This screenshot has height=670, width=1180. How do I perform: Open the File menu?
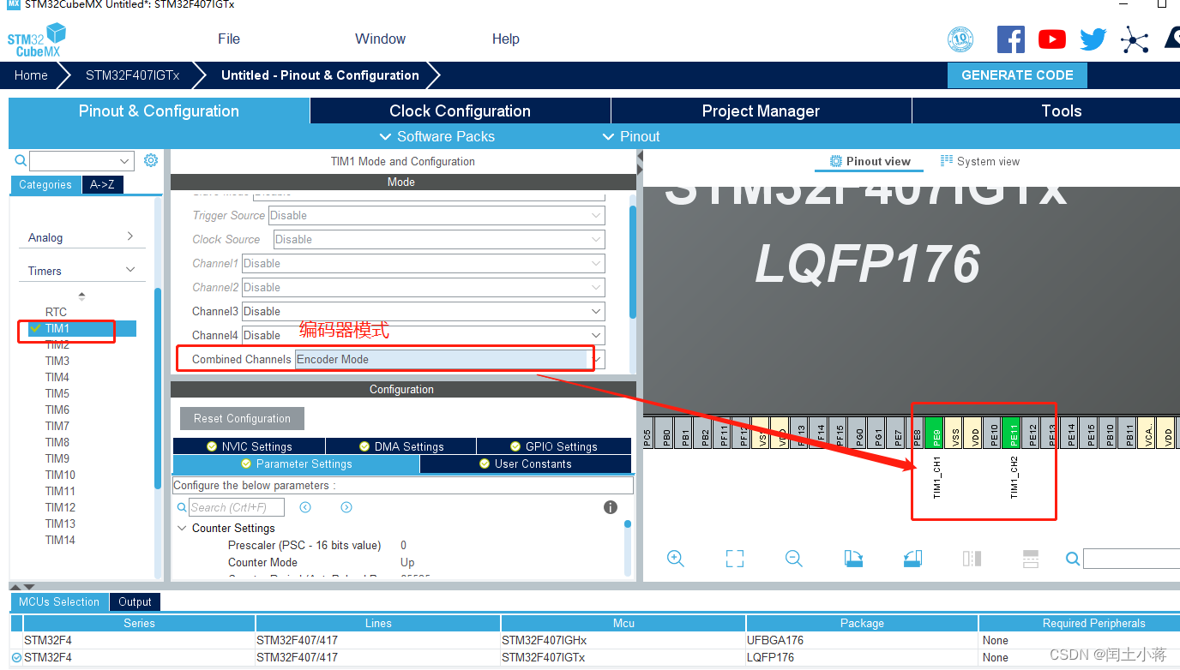point(229,39)
